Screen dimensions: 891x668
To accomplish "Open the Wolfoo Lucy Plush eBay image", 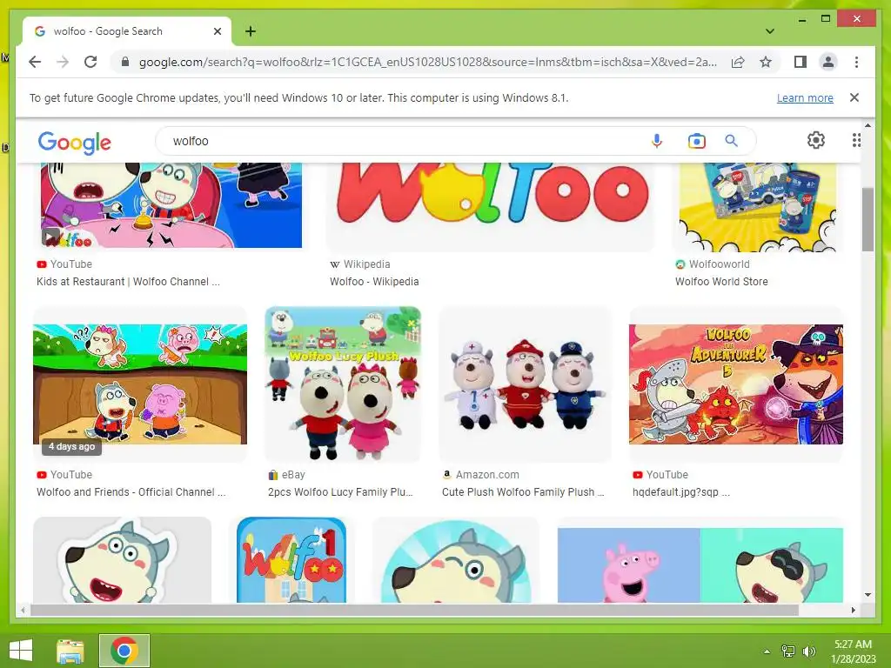I will point(343,384).
